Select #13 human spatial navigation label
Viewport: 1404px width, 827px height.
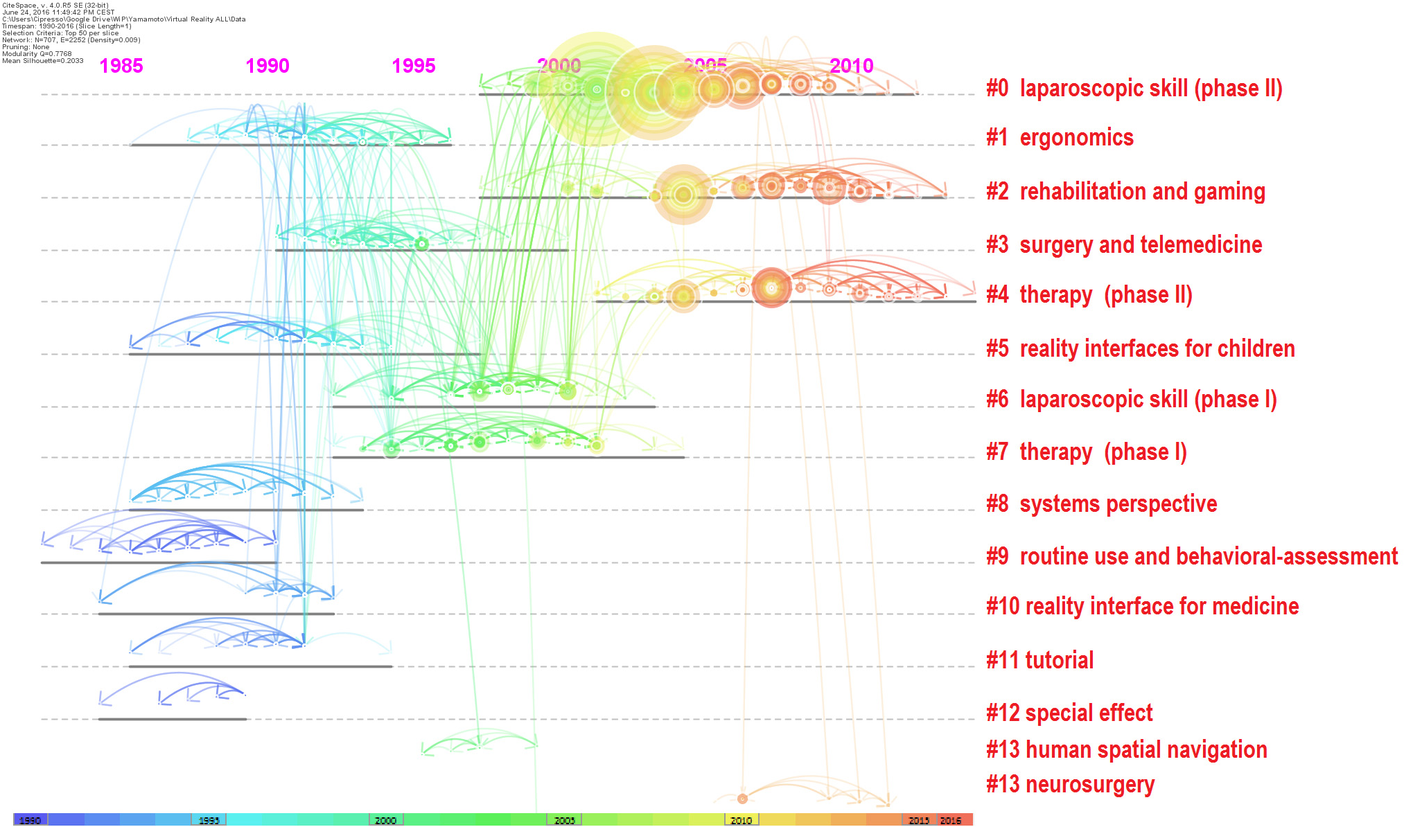point(1126,749)
